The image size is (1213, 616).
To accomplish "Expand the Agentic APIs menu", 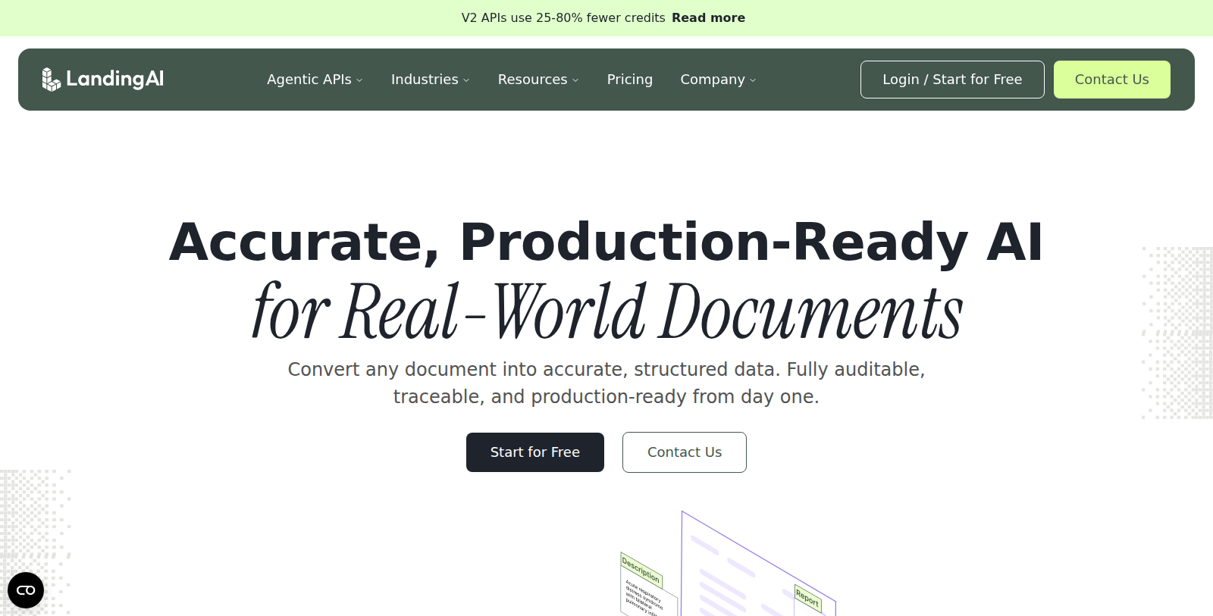I will pyautogui.click(x=315, y=80).
